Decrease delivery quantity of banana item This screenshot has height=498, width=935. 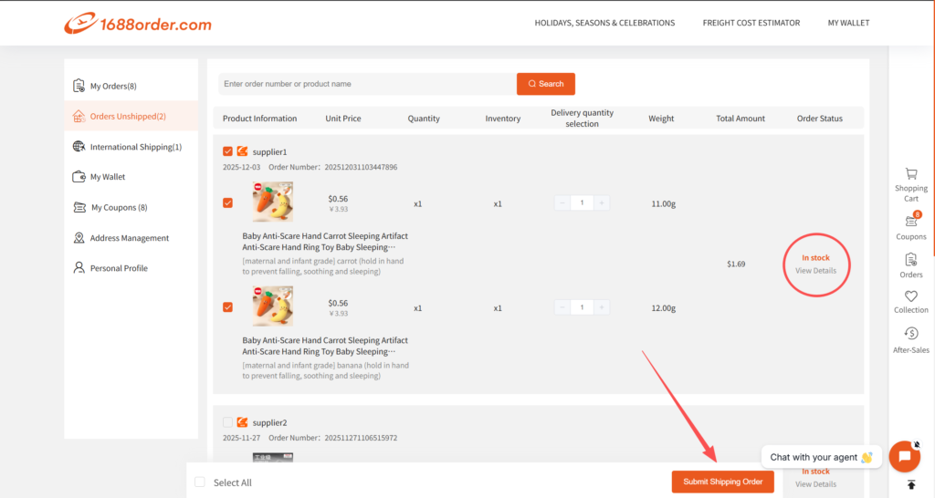tap(562, 307)
